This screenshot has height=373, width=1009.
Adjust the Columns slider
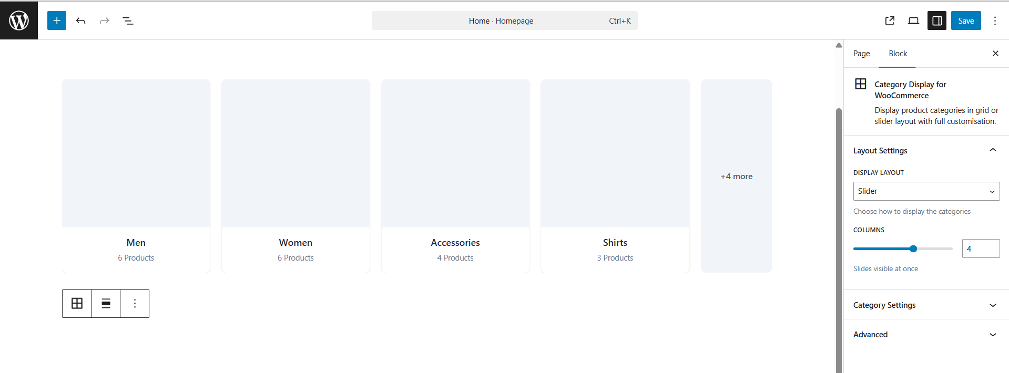tap(903, 248)
